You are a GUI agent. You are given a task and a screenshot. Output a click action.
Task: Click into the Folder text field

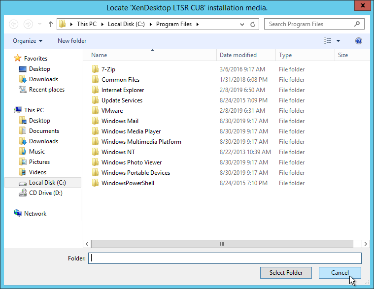(225, 258)
